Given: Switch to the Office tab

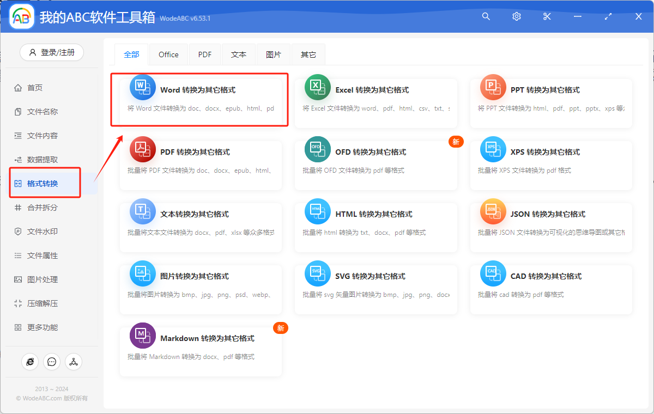Looking at the screenshot, I should (168, 54).
